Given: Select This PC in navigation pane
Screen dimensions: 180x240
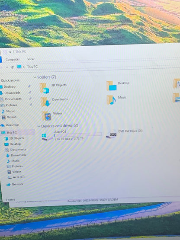Looking at the screenshot, I should [12, 133].
